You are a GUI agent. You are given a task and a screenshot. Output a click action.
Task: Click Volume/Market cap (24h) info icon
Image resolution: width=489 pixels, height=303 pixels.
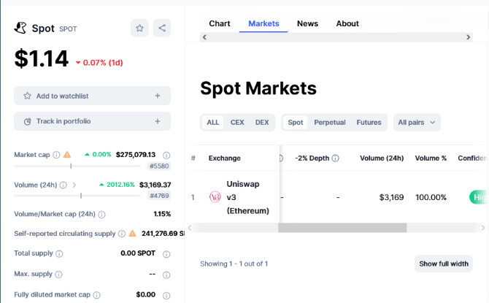[101, 215]
